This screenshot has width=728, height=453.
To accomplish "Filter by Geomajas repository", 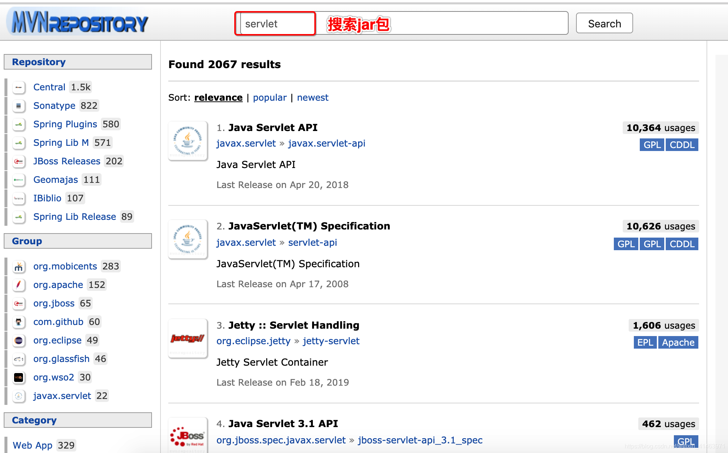I will (x=56, y=180).
